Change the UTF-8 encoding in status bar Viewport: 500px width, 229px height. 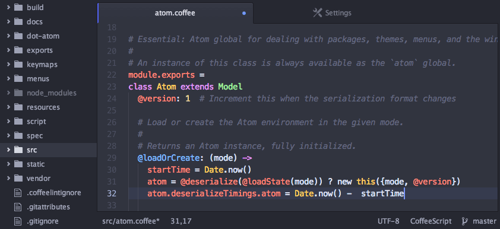point(388,221)
